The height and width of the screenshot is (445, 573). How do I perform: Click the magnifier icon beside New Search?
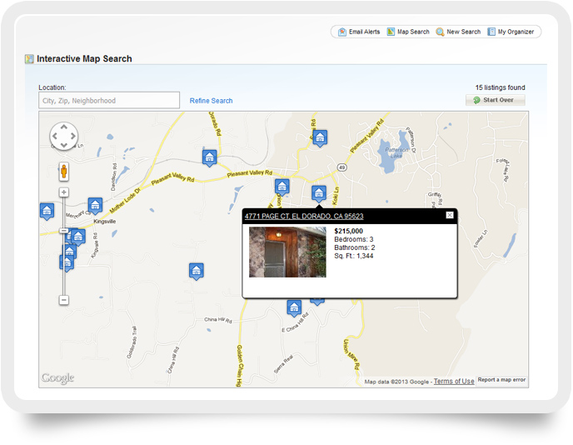coord(440,32)
